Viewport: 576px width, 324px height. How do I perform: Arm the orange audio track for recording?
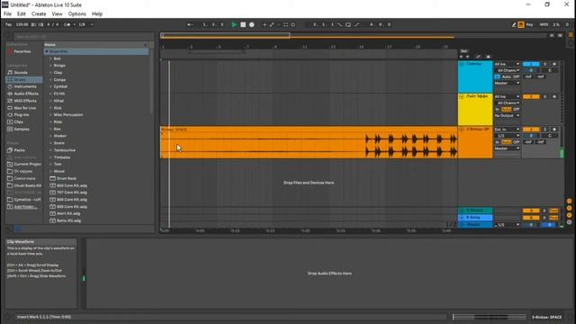click(554, 130)
